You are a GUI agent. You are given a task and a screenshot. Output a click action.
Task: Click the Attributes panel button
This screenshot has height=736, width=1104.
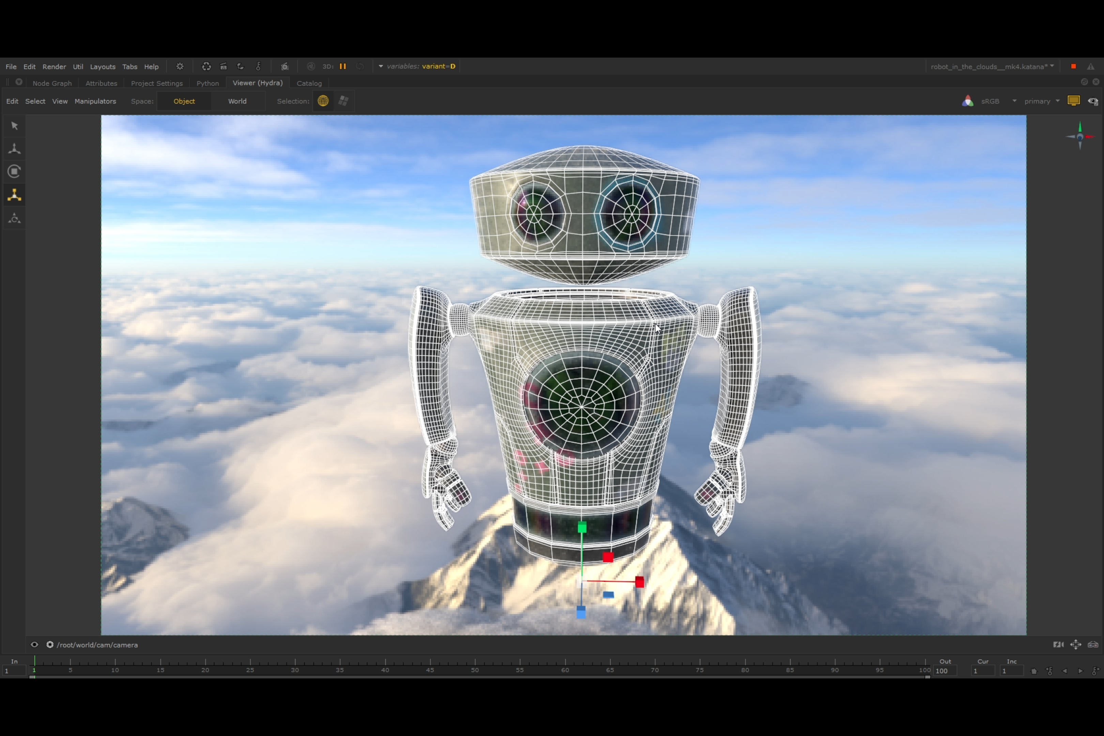tap(100, 82)
